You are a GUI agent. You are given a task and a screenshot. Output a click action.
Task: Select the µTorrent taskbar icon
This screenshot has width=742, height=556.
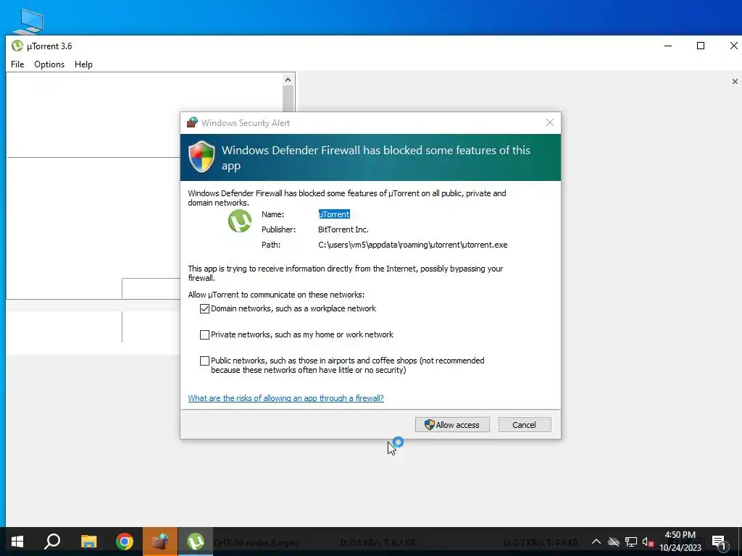click(196, 542)
